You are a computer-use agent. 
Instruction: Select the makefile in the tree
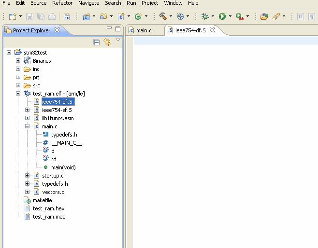[42, 200]
